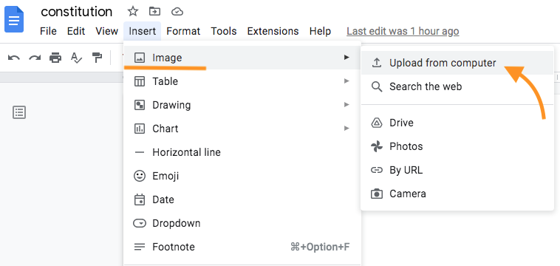Click the redo arrow icon

click(35, 58)
